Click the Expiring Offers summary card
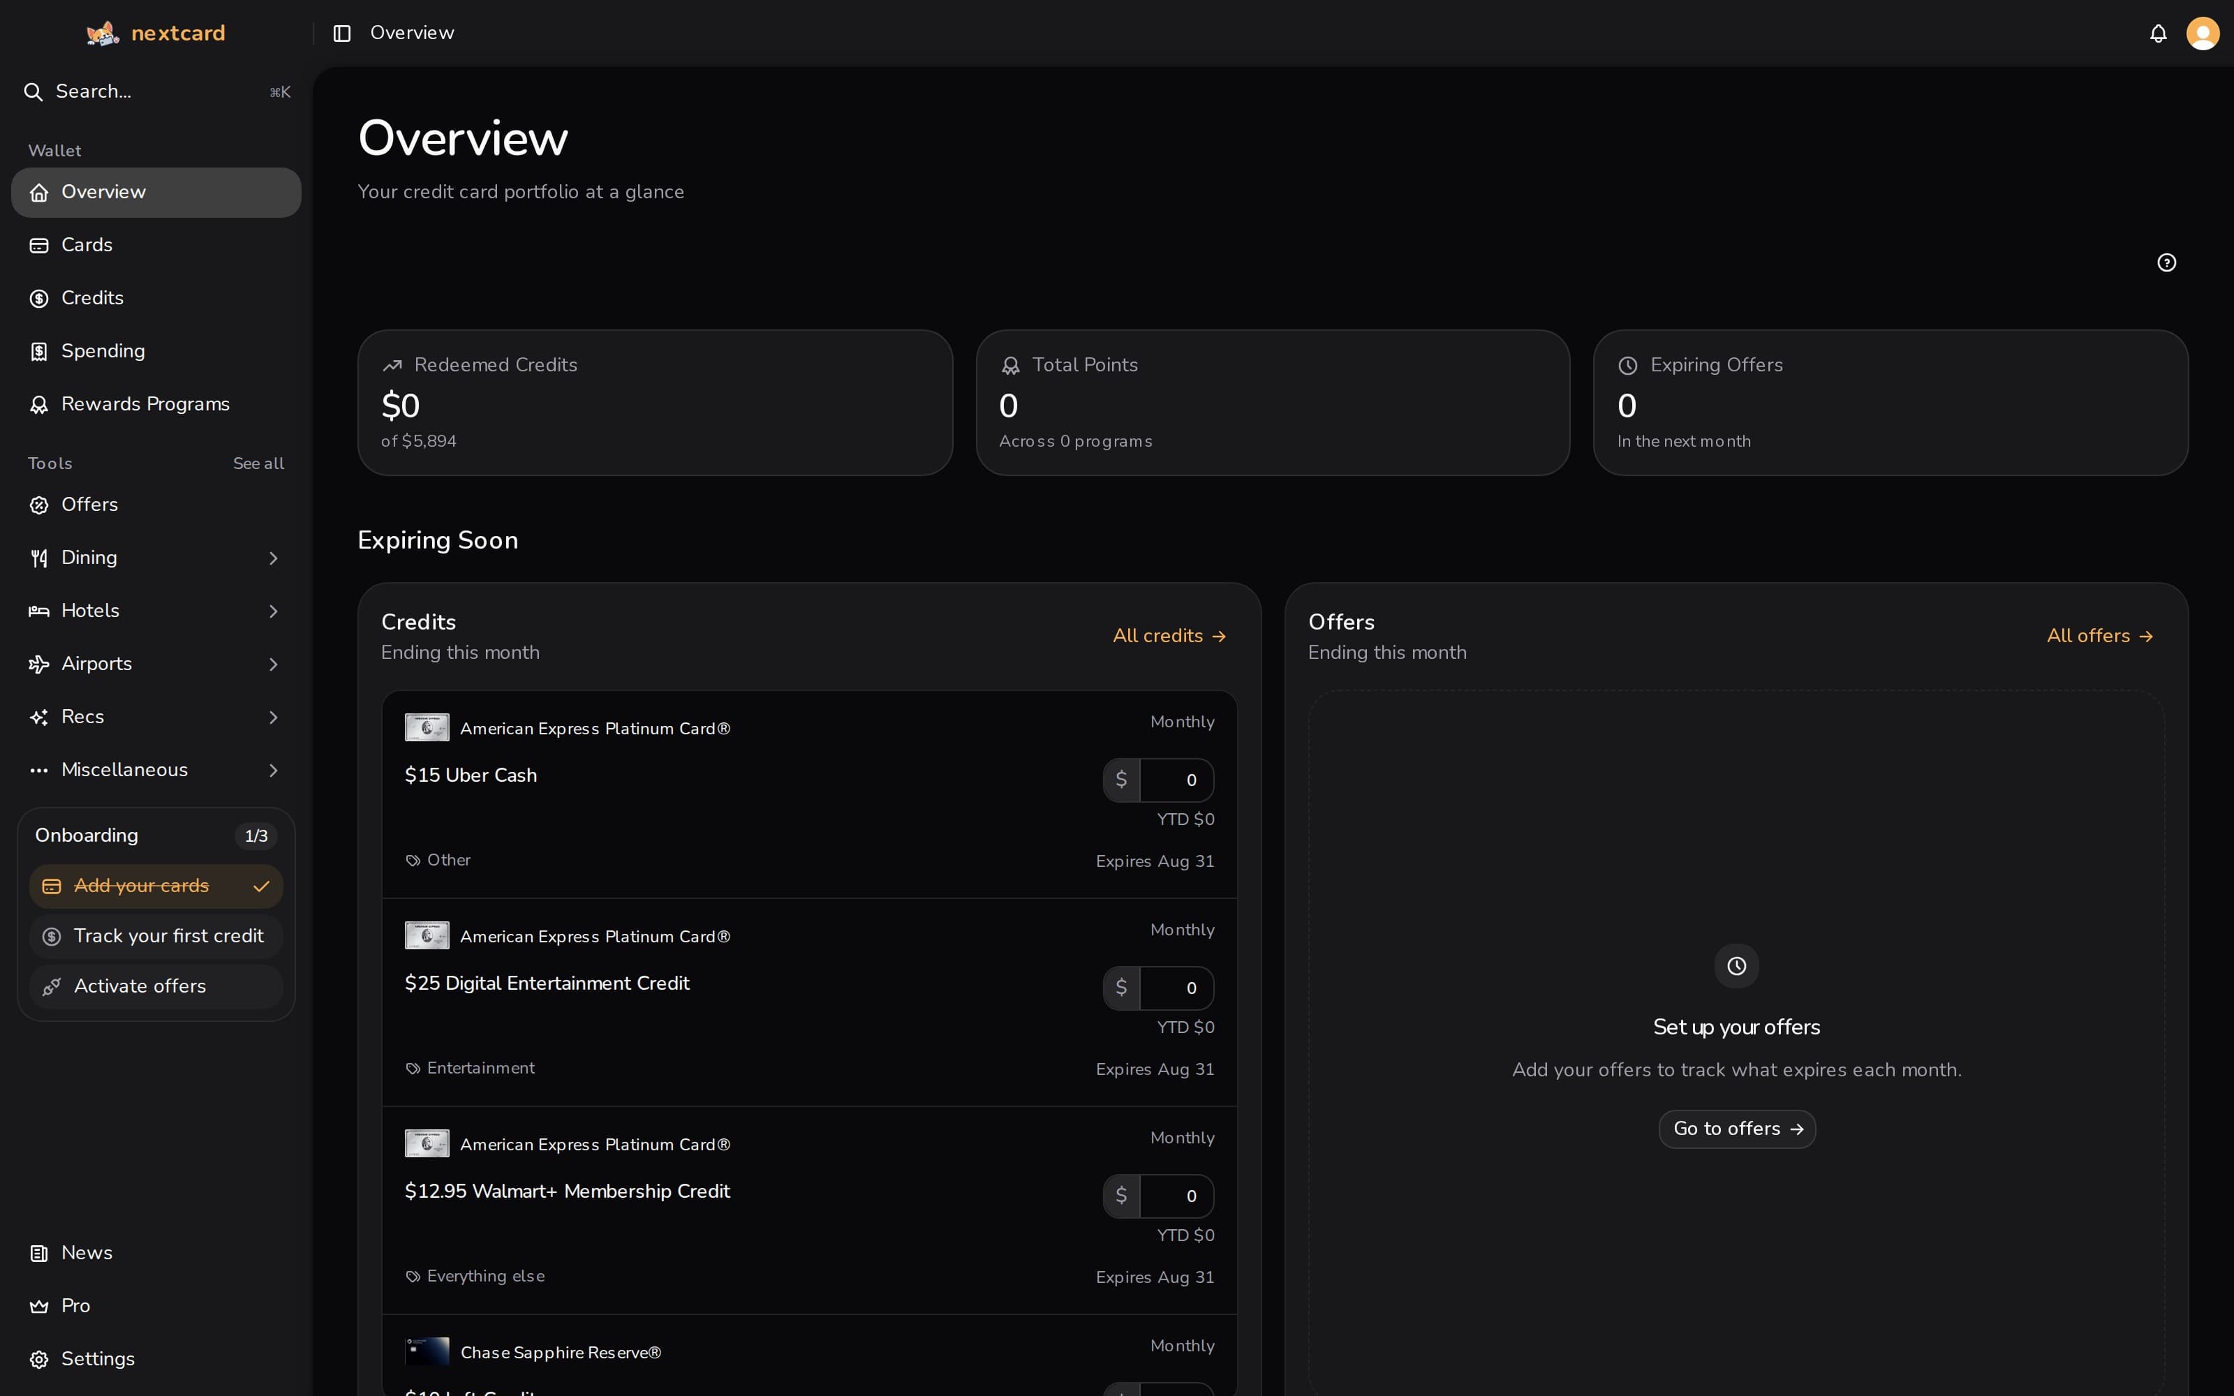2234x1396 pixels. pos(1891,403)
